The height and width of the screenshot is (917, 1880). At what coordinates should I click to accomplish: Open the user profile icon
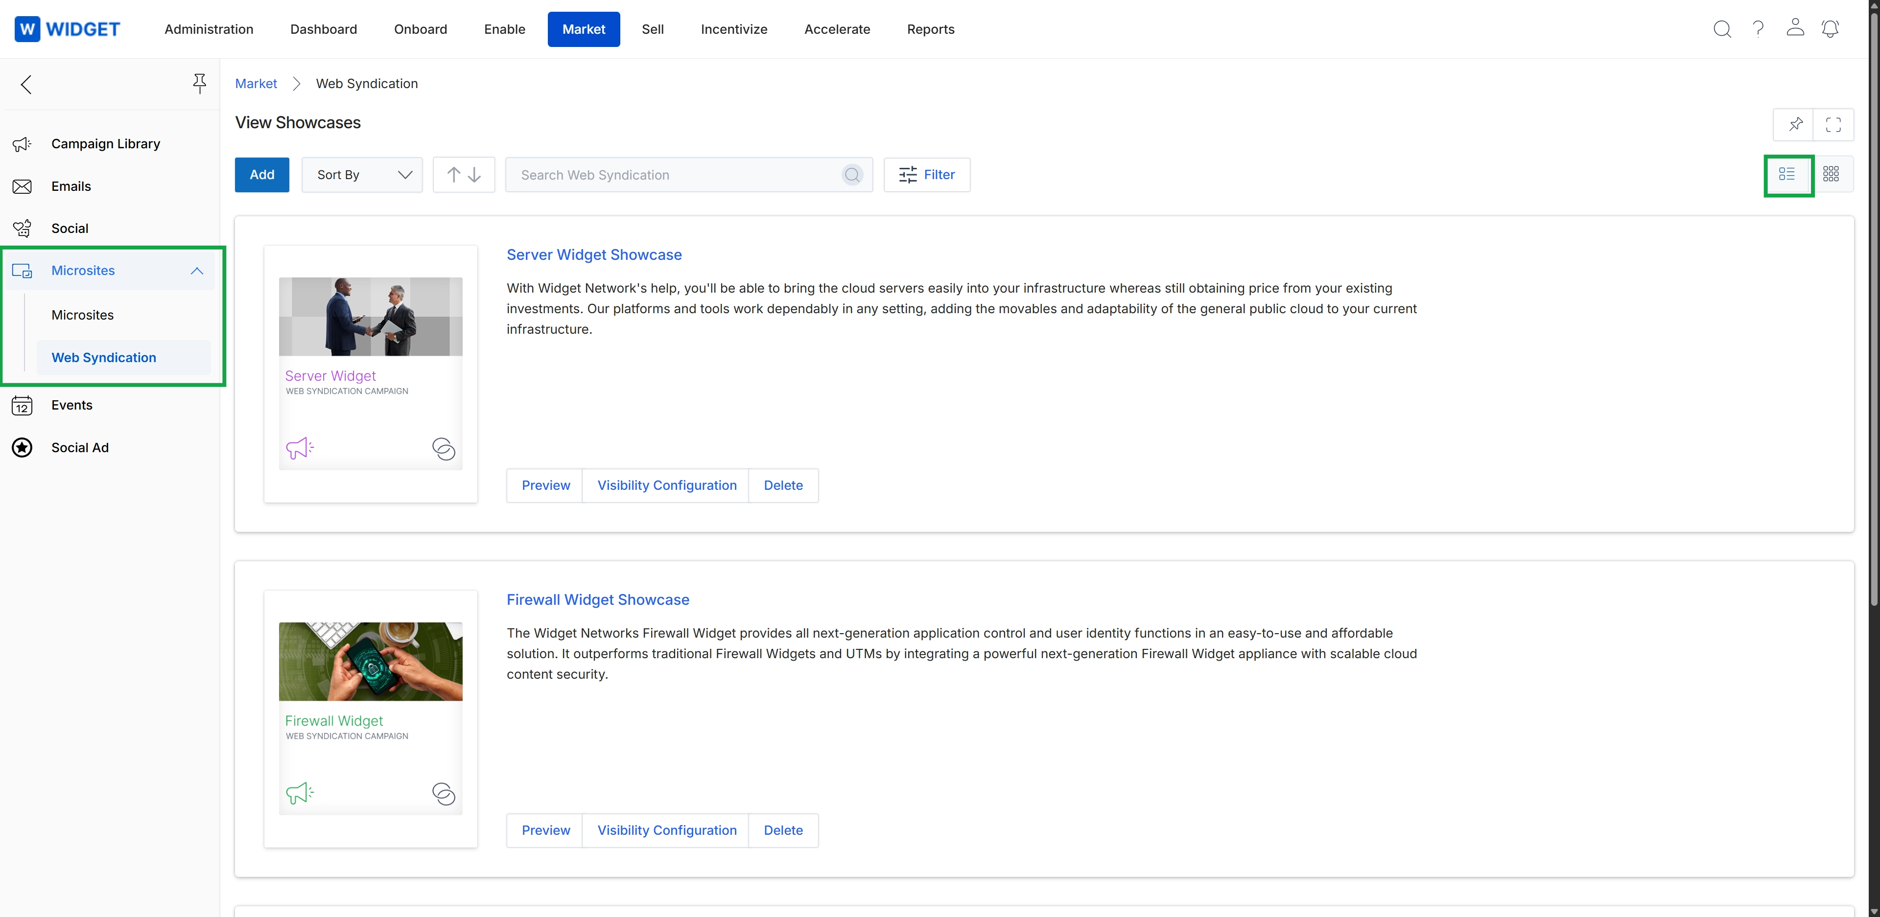pos(1795,28)
